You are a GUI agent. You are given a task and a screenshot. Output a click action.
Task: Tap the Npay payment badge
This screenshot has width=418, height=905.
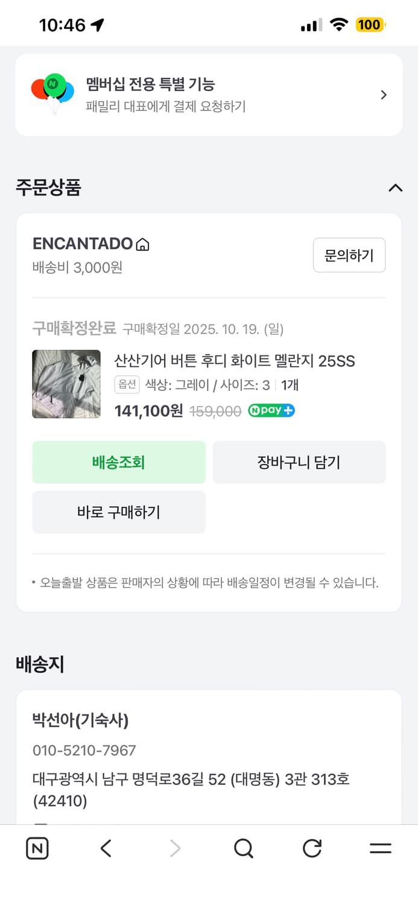271,411
